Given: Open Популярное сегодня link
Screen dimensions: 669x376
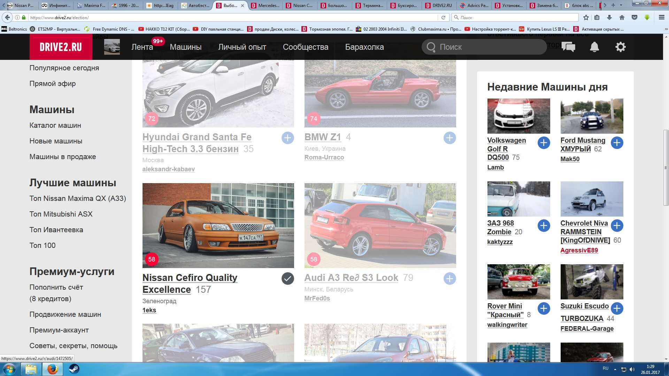Looking at the screenshot, I should pyautogui.click(x=64, y=68).
